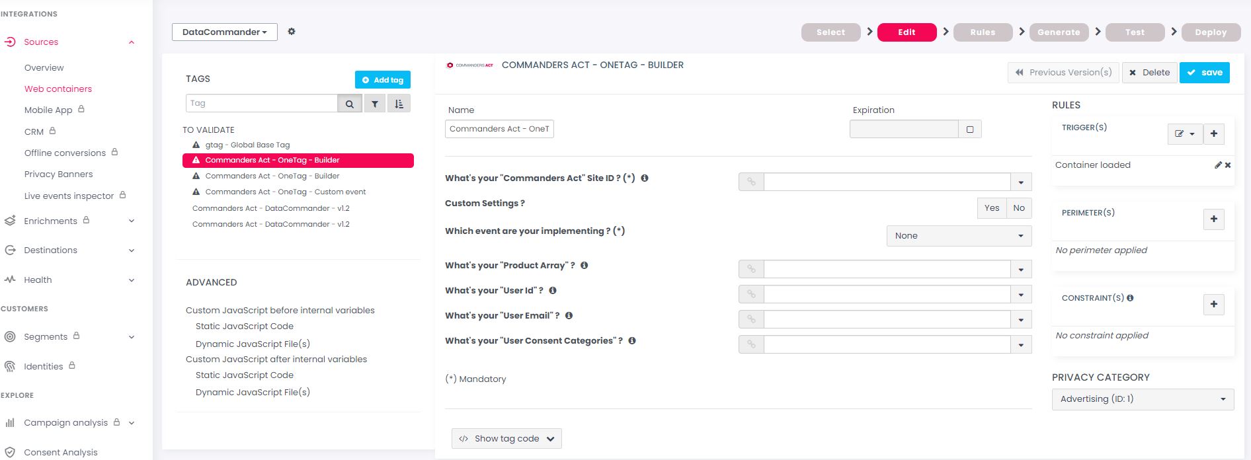Click the Commanders Act logo
Image resolution: width=1251 pixels, height=460 pixels.
click(x=470, y=65)
